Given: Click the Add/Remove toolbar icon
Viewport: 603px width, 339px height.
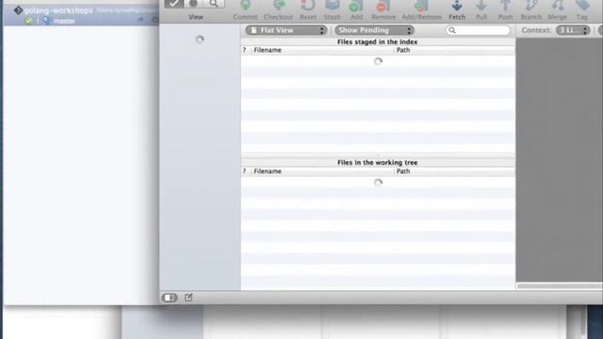Looking at the screenshot, I should 421,6.
